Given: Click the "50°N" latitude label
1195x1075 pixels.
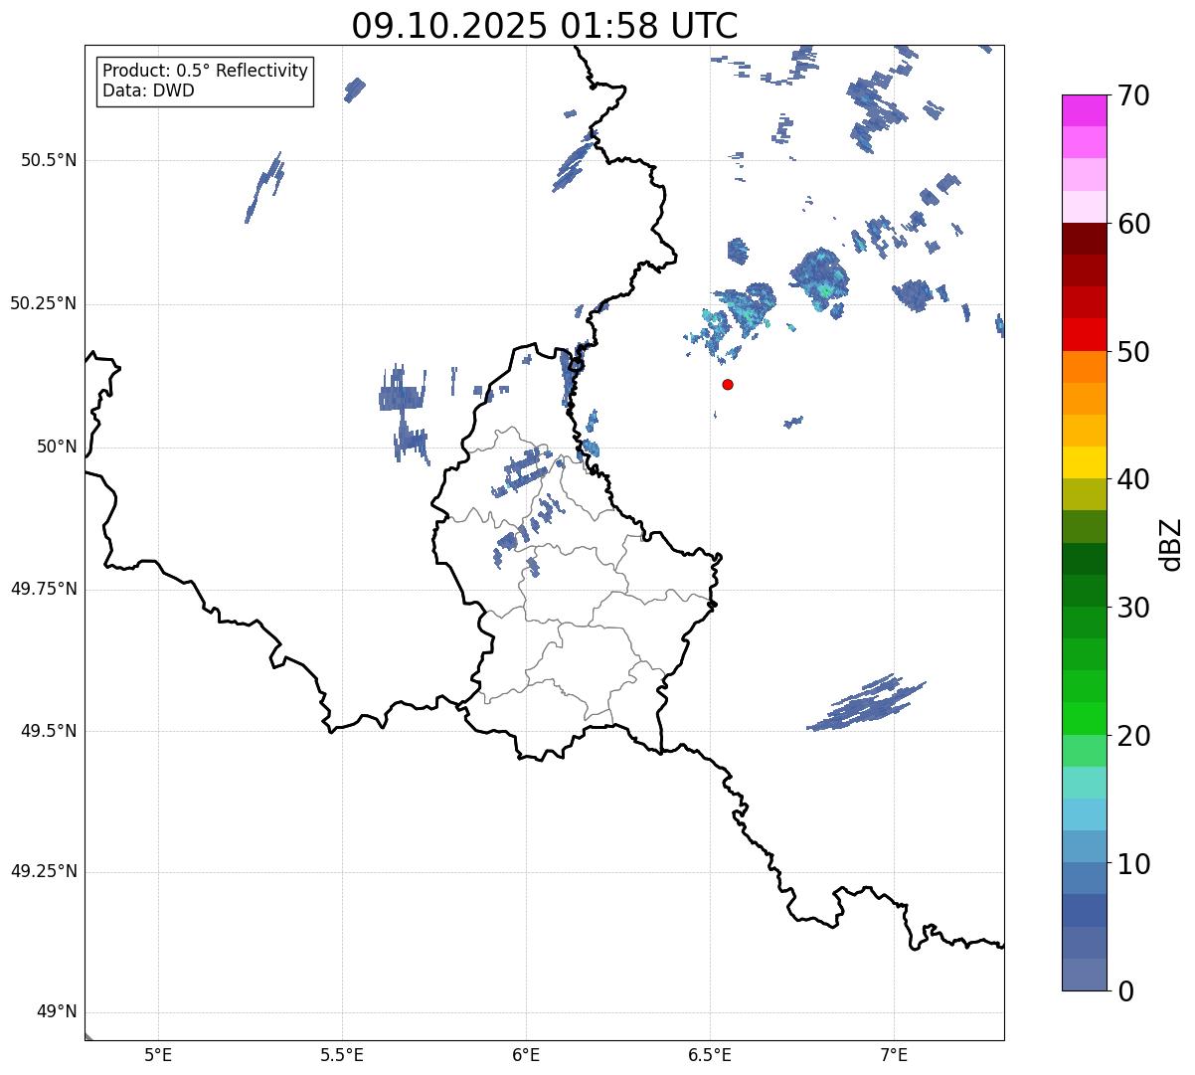Looking at the screenshot, I should (x=57, y=447).
